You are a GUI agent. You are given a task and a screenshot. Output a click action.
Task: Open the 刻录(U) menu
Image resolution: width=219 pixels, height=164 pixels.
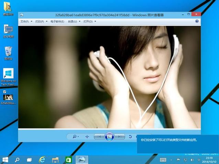(x=73, y=22)
